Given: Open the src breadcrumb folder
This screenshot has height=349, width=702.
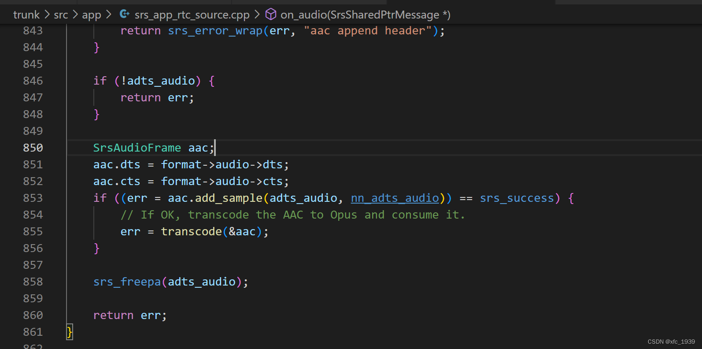Looking at the screenshot, I should click(x=61, y=15).
